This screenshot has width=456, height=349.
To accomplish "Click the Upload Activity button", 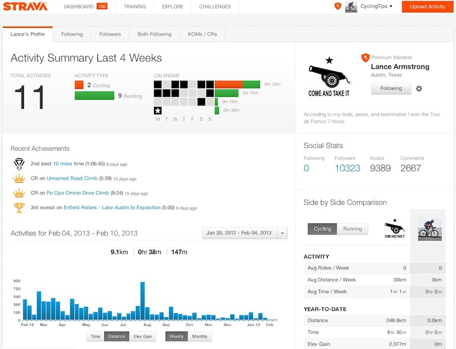I will point(429,7).
